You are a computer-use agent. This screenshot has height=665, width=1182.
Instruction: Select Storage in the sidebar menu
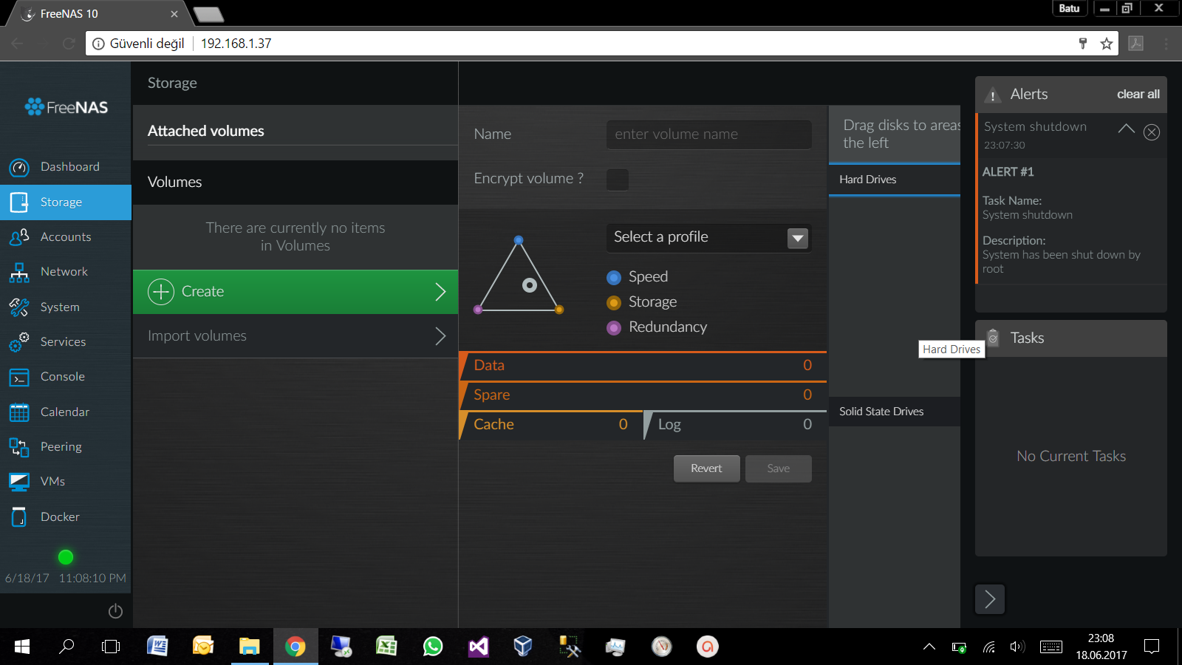(66, 202)
